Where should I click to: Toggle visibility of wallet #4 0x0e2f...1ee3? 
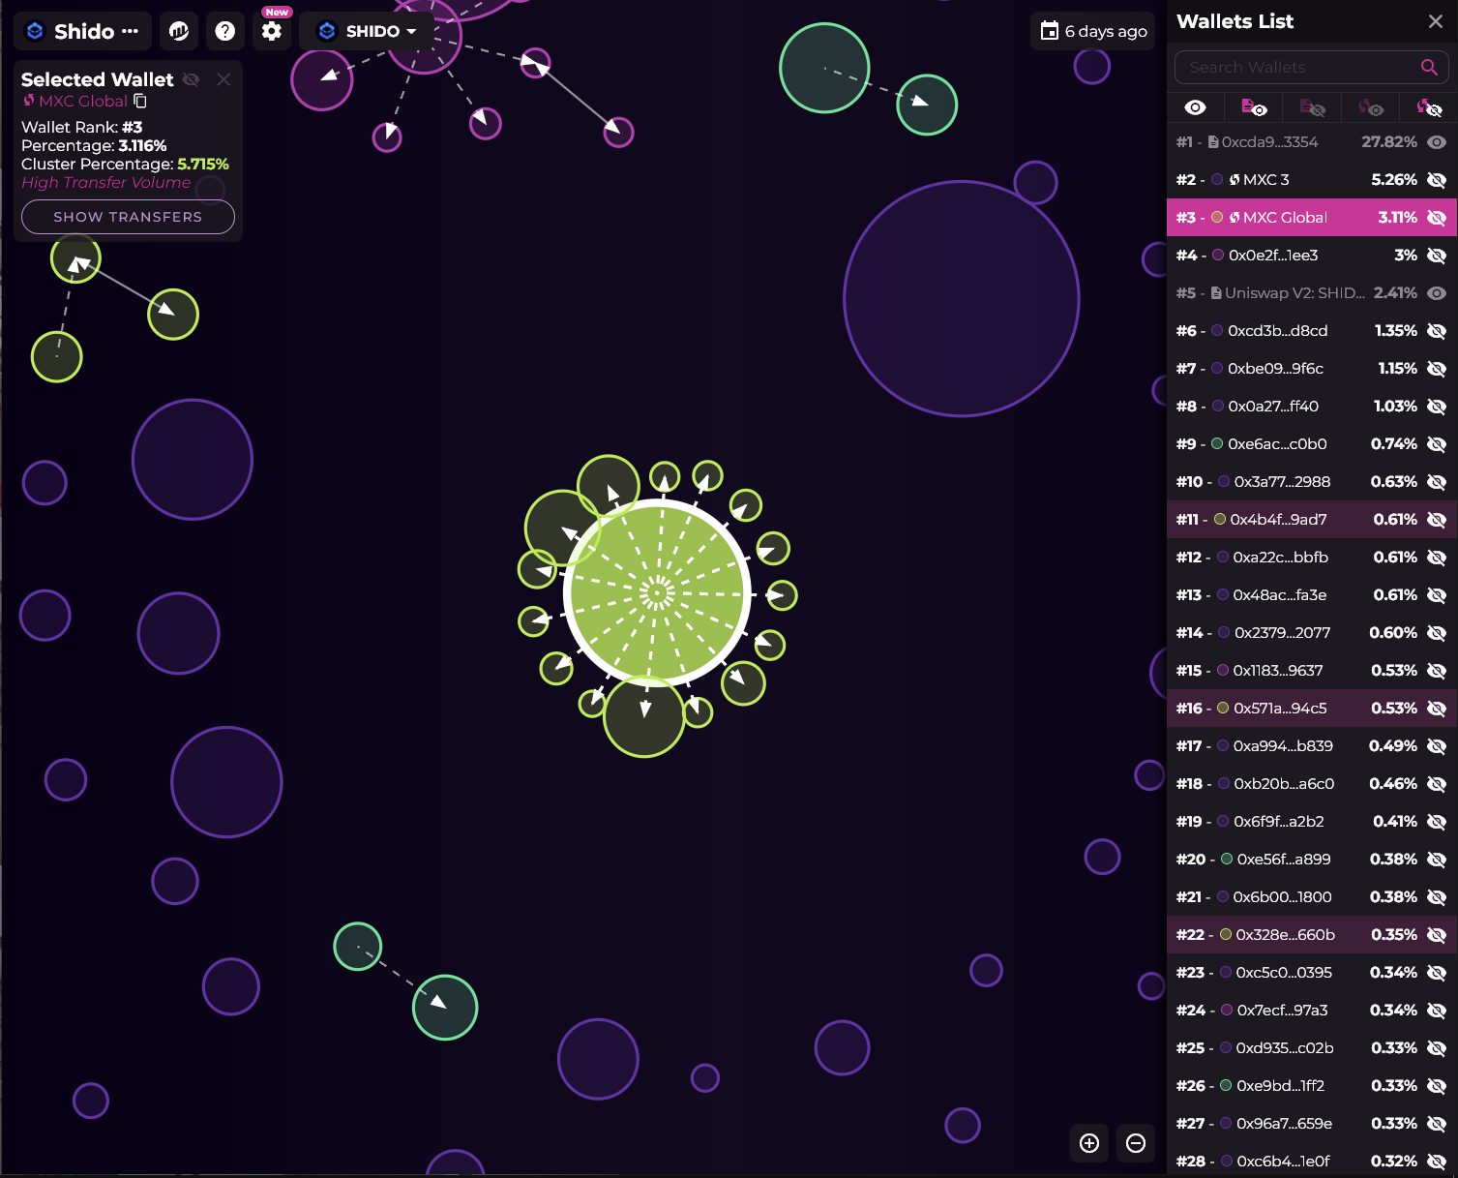[x=1437, y=255]
